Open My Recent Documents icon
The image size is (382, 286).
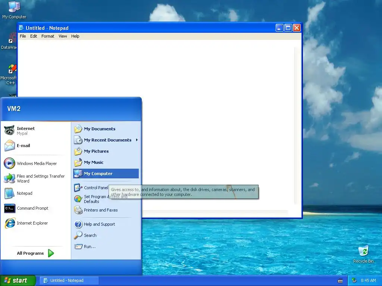coord(78,140)
